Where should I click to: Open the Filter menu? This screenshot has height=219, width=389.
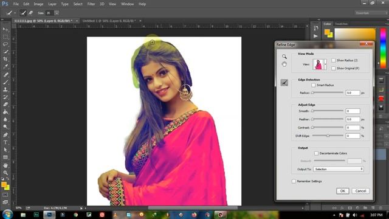91,4
